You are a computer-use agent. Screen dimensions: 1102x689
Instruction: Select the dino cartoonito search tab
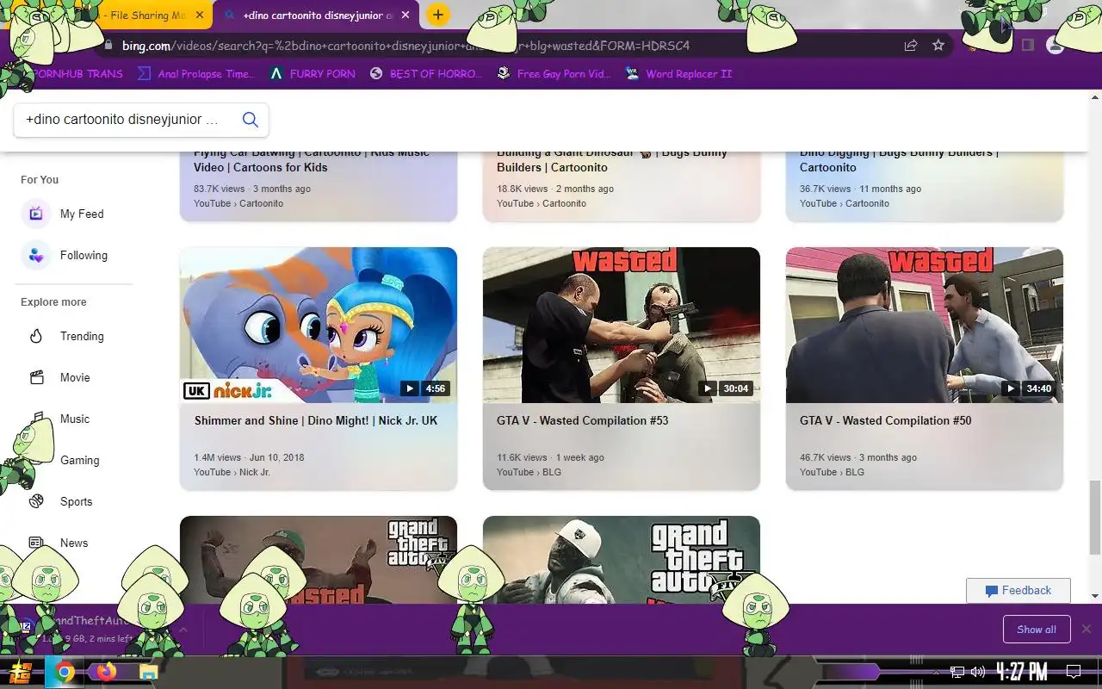[x=317, y=16]
